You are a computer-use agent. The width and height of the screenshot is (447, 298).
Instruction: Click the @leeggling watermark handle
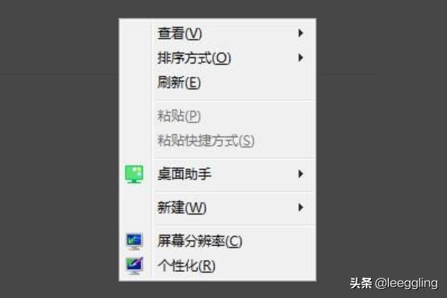406,283
